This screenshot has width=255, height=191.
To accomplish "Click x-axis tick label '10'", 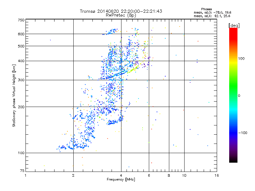I will click(x=184, y=175).
